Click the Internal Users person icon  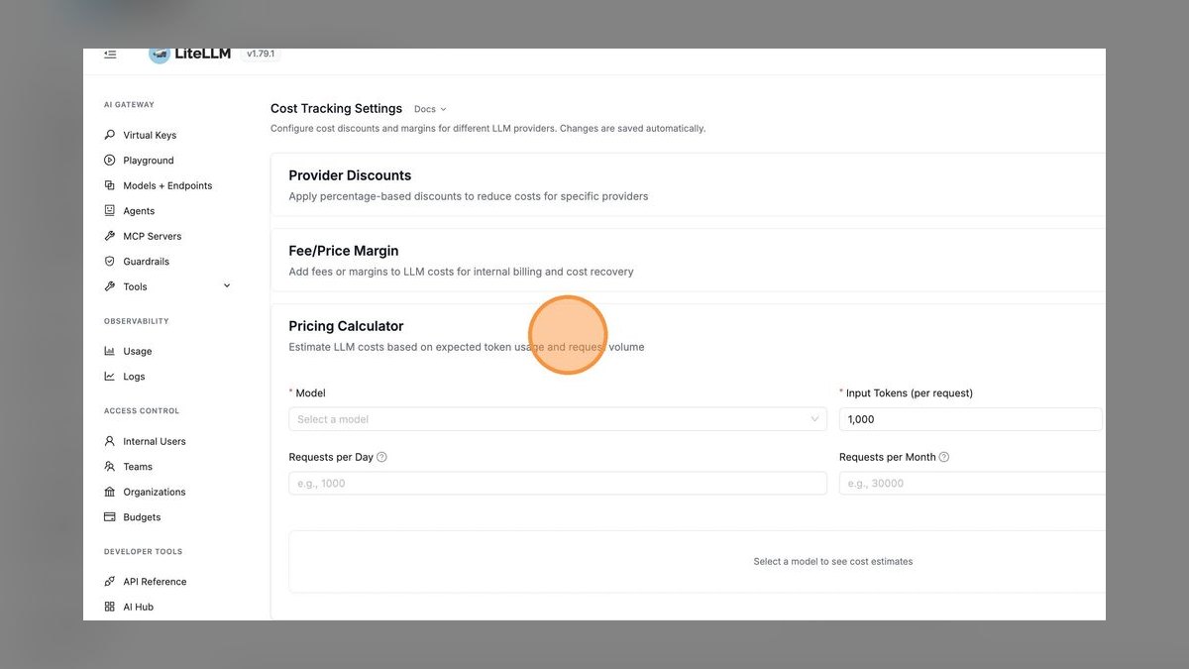pos(110,441)
